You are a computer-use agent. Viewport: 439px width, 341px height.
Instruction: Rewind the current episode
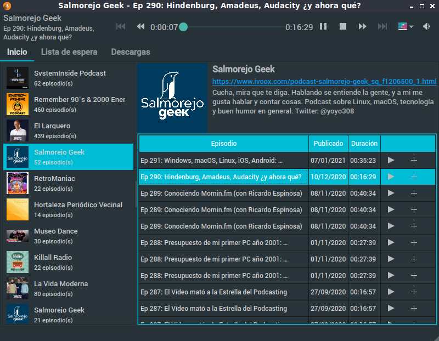pos(140,26)
